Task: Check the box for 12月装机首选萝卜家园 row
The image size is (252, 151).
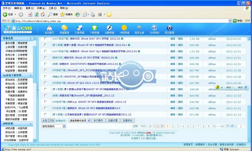Action: 45,114
